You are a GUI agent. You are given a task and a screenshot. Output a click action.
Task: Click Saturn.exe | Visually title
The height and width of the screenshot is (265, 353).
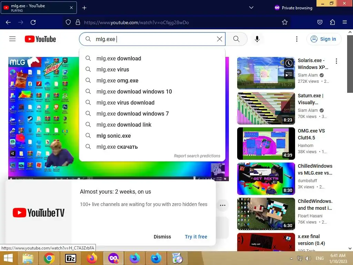(x=311, y=99)
